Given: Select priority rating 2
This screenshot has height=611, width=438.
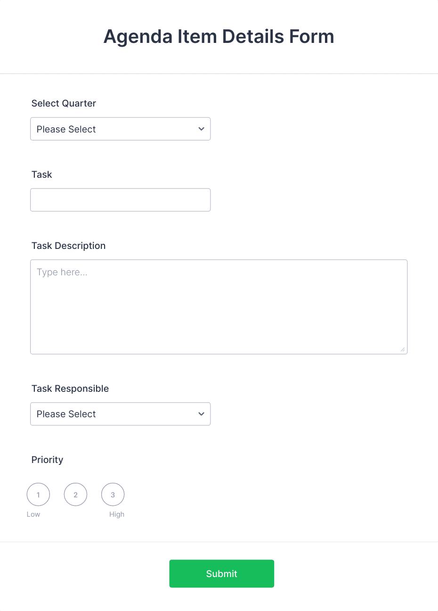Looking at the screenshot, I should 75,495.
